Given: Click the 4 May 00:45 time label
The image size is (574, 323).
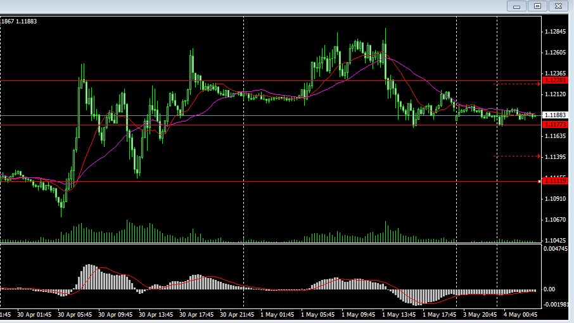Looking at the screenshot, I should tap(520, 313).
